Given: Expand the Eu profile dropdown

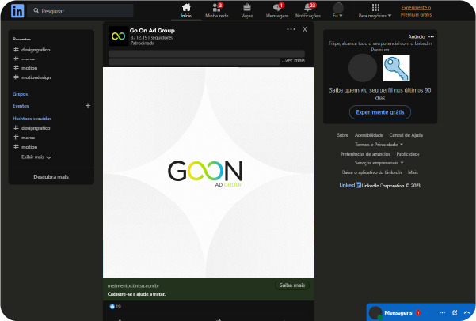Looking at the screenshot, I should pos(338,11).
